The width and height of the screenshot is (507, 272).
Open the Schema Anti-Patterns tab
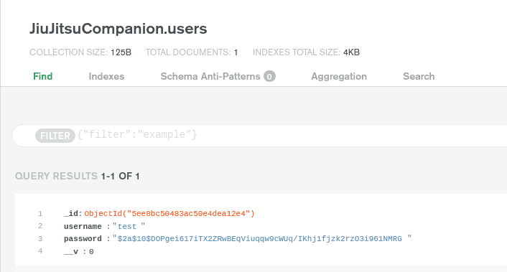[x=210, y=76]
